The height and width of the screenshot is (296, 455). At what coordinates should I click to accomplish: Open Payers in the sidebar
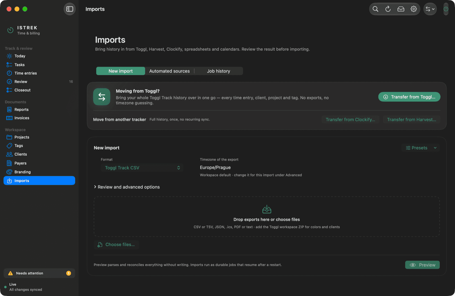tap(39, 163)
